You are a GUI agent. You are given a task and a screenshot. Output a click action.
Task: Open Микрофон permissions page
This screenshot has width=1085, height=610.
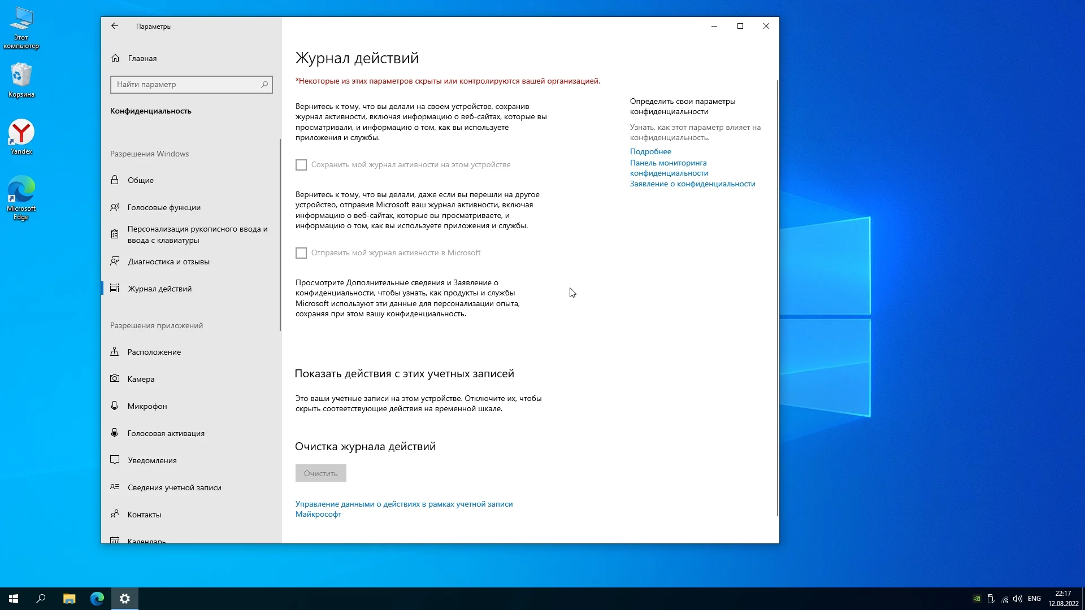(147, 406)
